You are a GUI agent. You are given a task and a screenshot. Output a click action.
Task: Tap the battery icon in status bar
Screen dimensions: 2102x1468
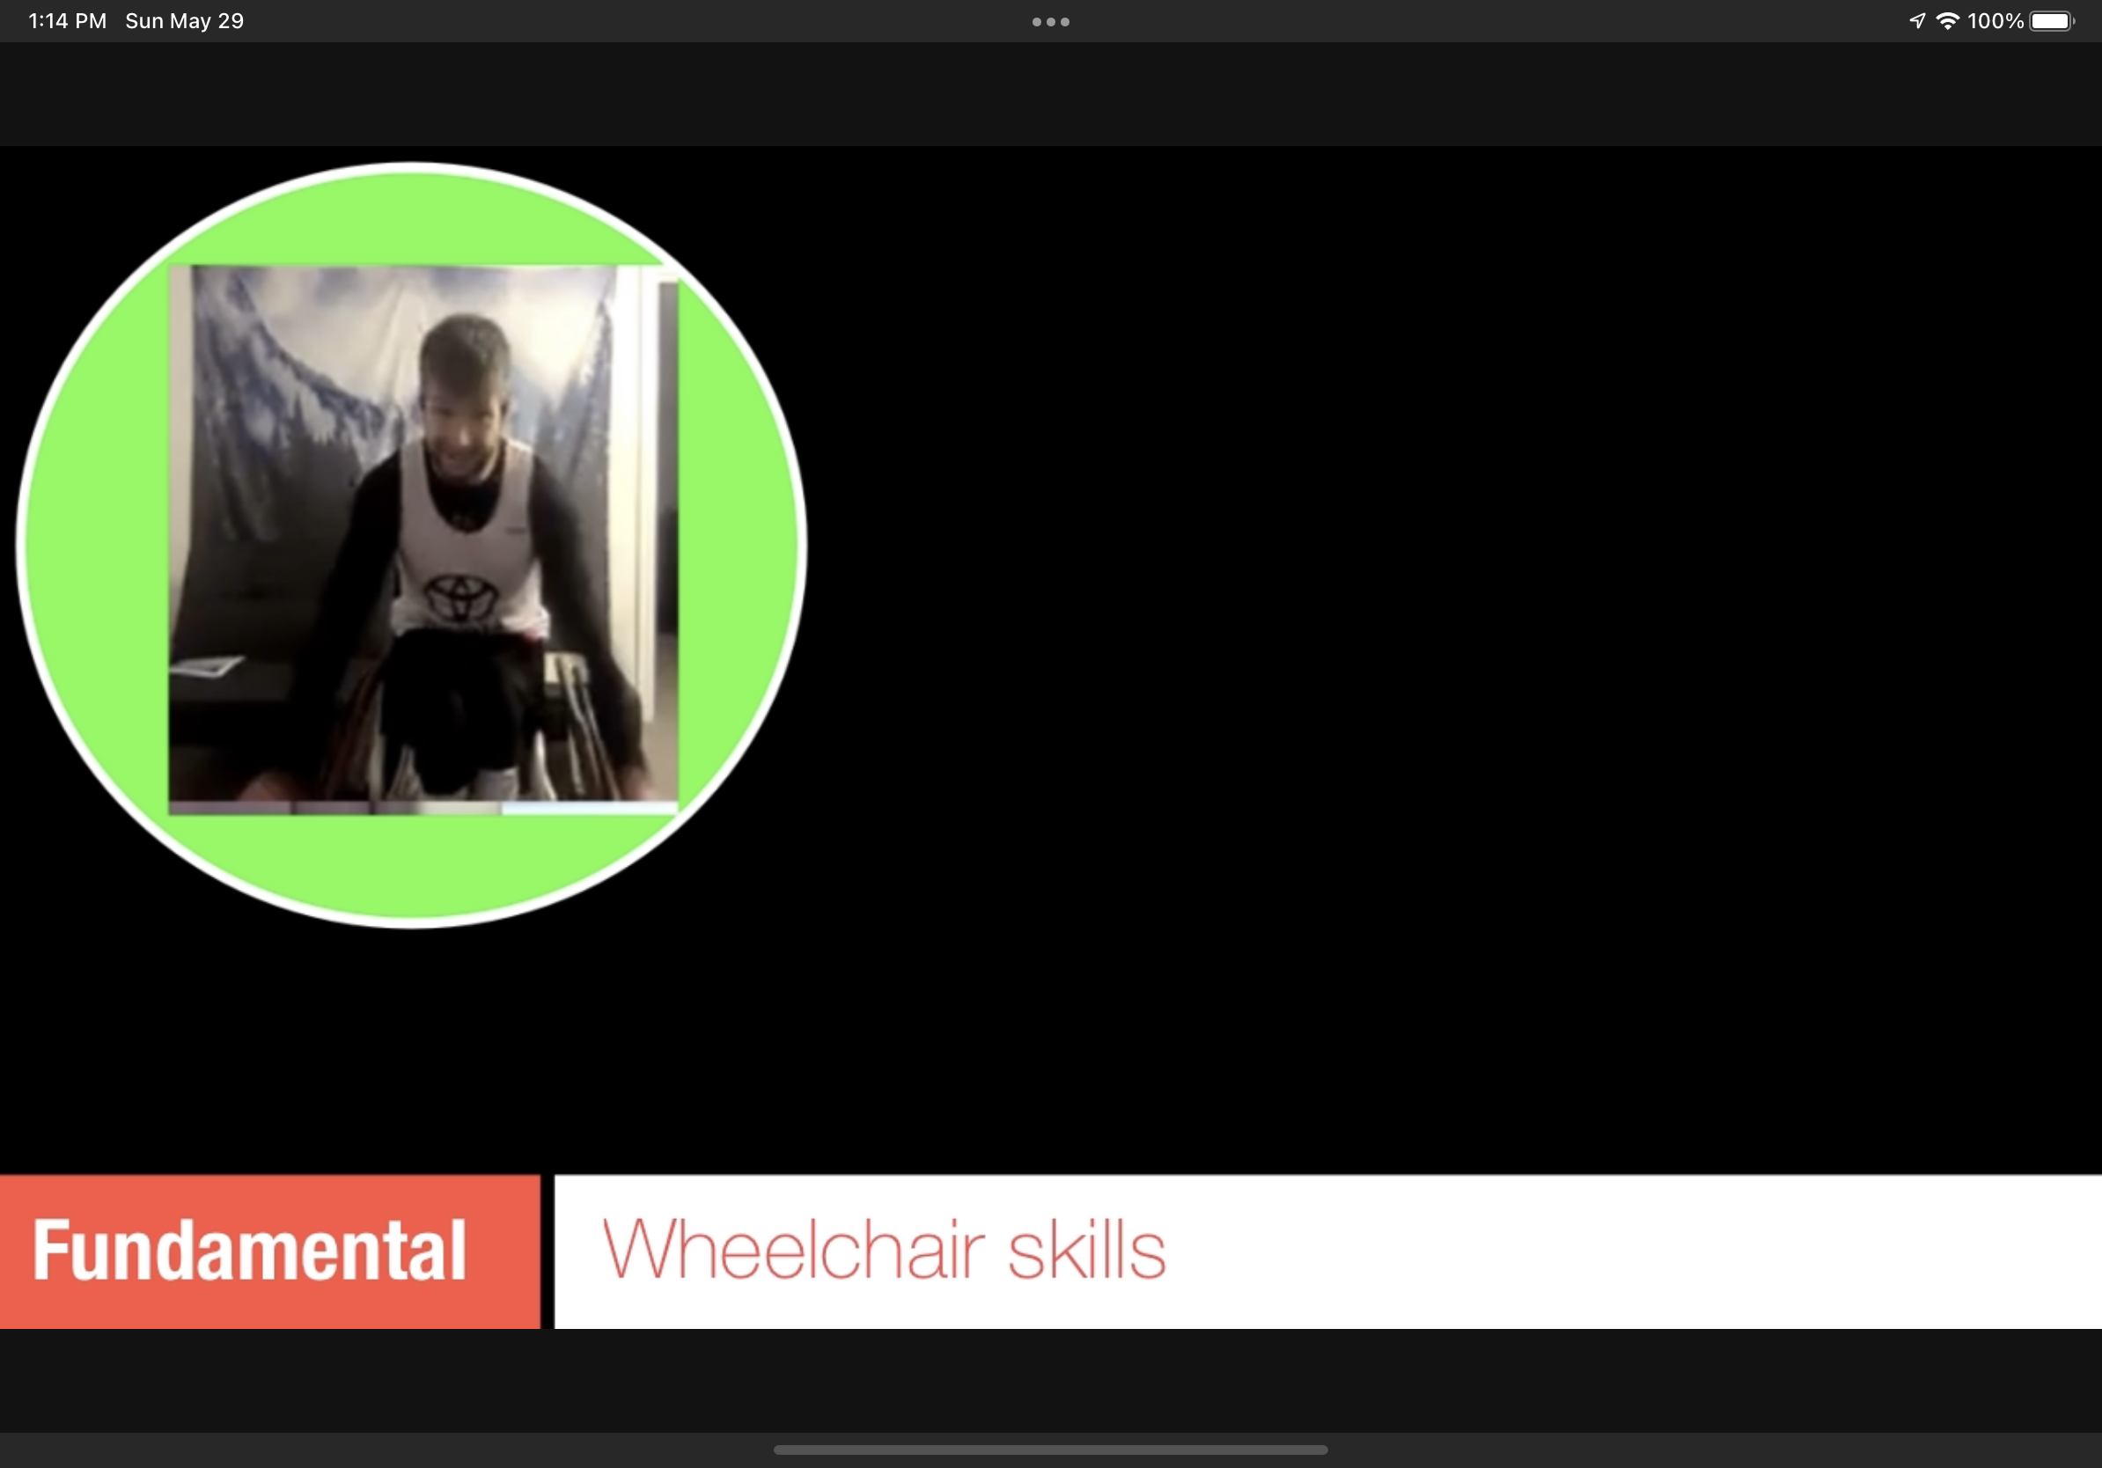coord(2051,21)
